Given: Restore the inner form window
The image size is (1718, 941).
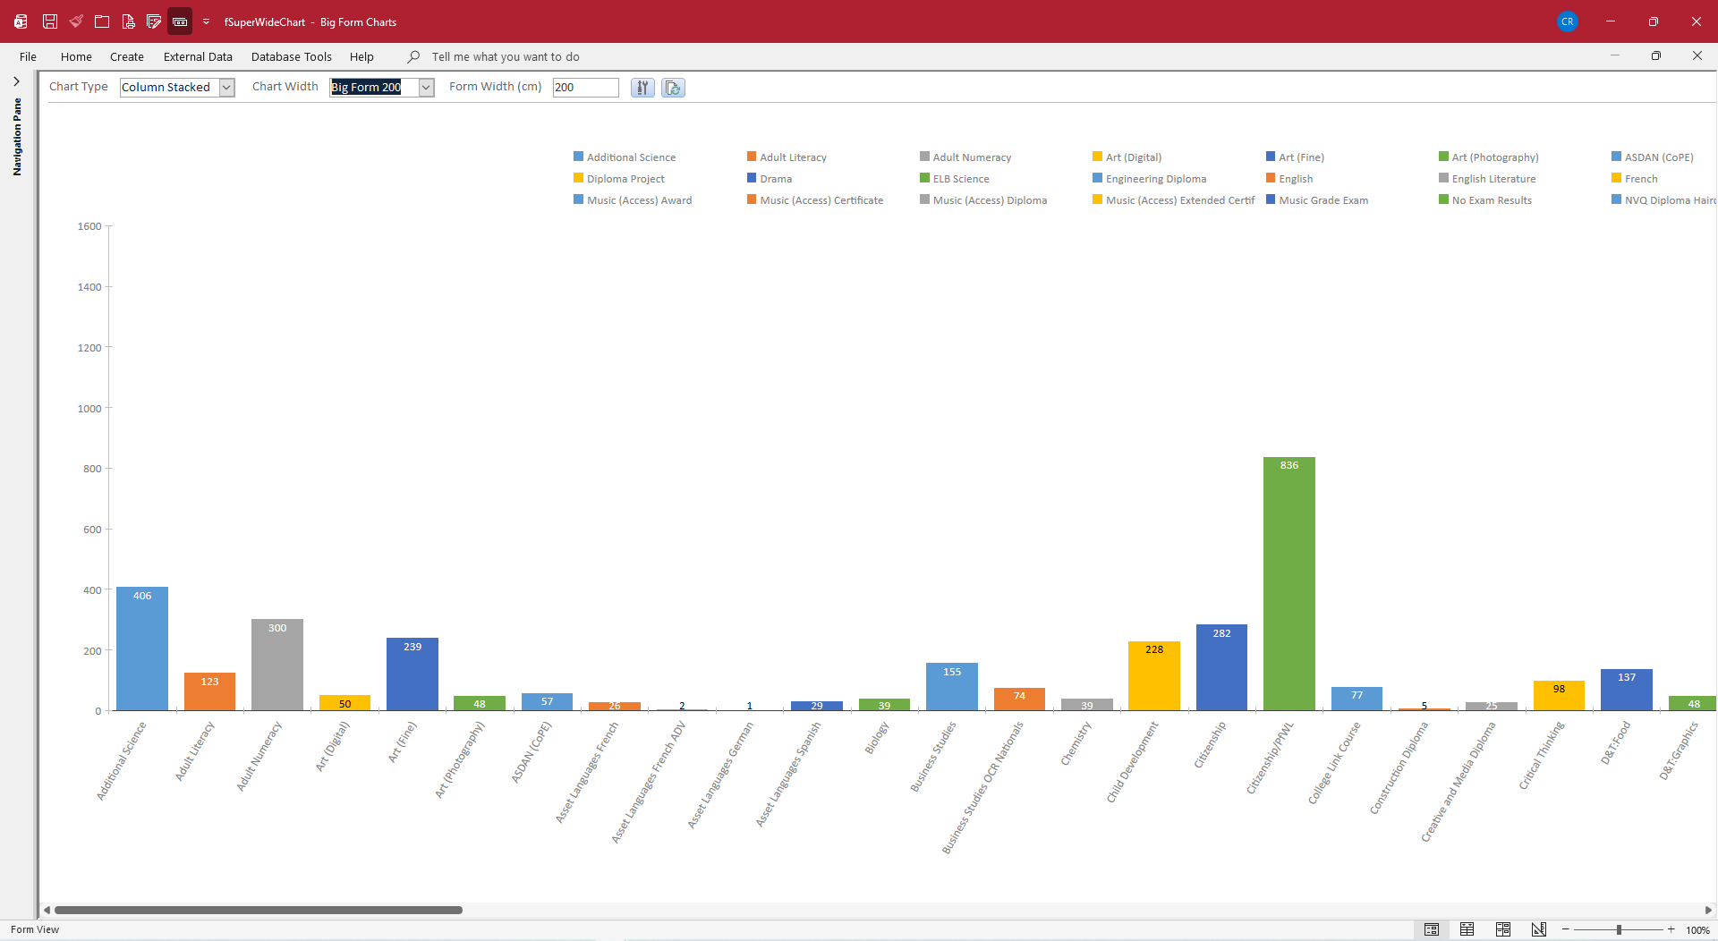Looking at the screenshot, I should pos(1655,55).
